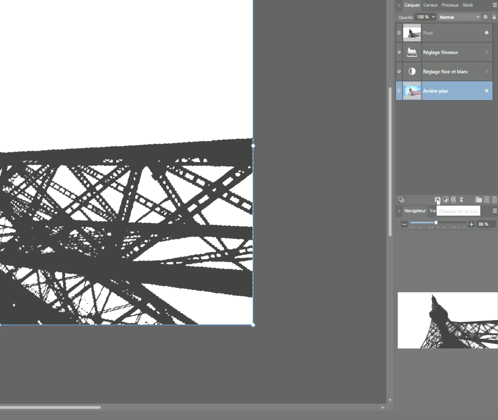Switch to the Pinceaux tab

450,5
